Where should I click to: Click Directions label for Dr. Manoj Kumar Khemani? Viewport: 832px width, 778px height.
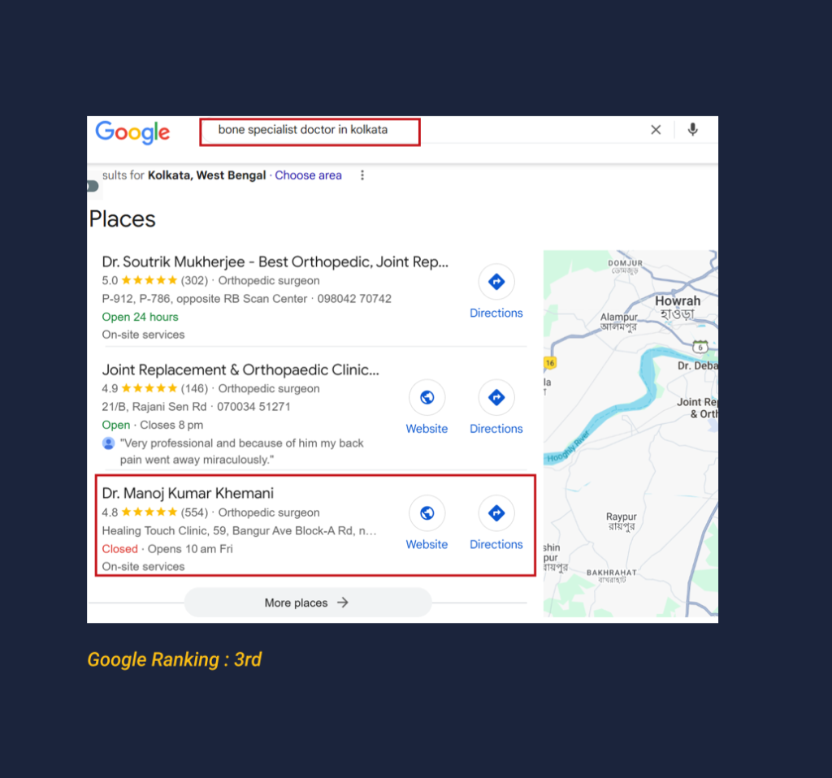click(x=496, y=544)
